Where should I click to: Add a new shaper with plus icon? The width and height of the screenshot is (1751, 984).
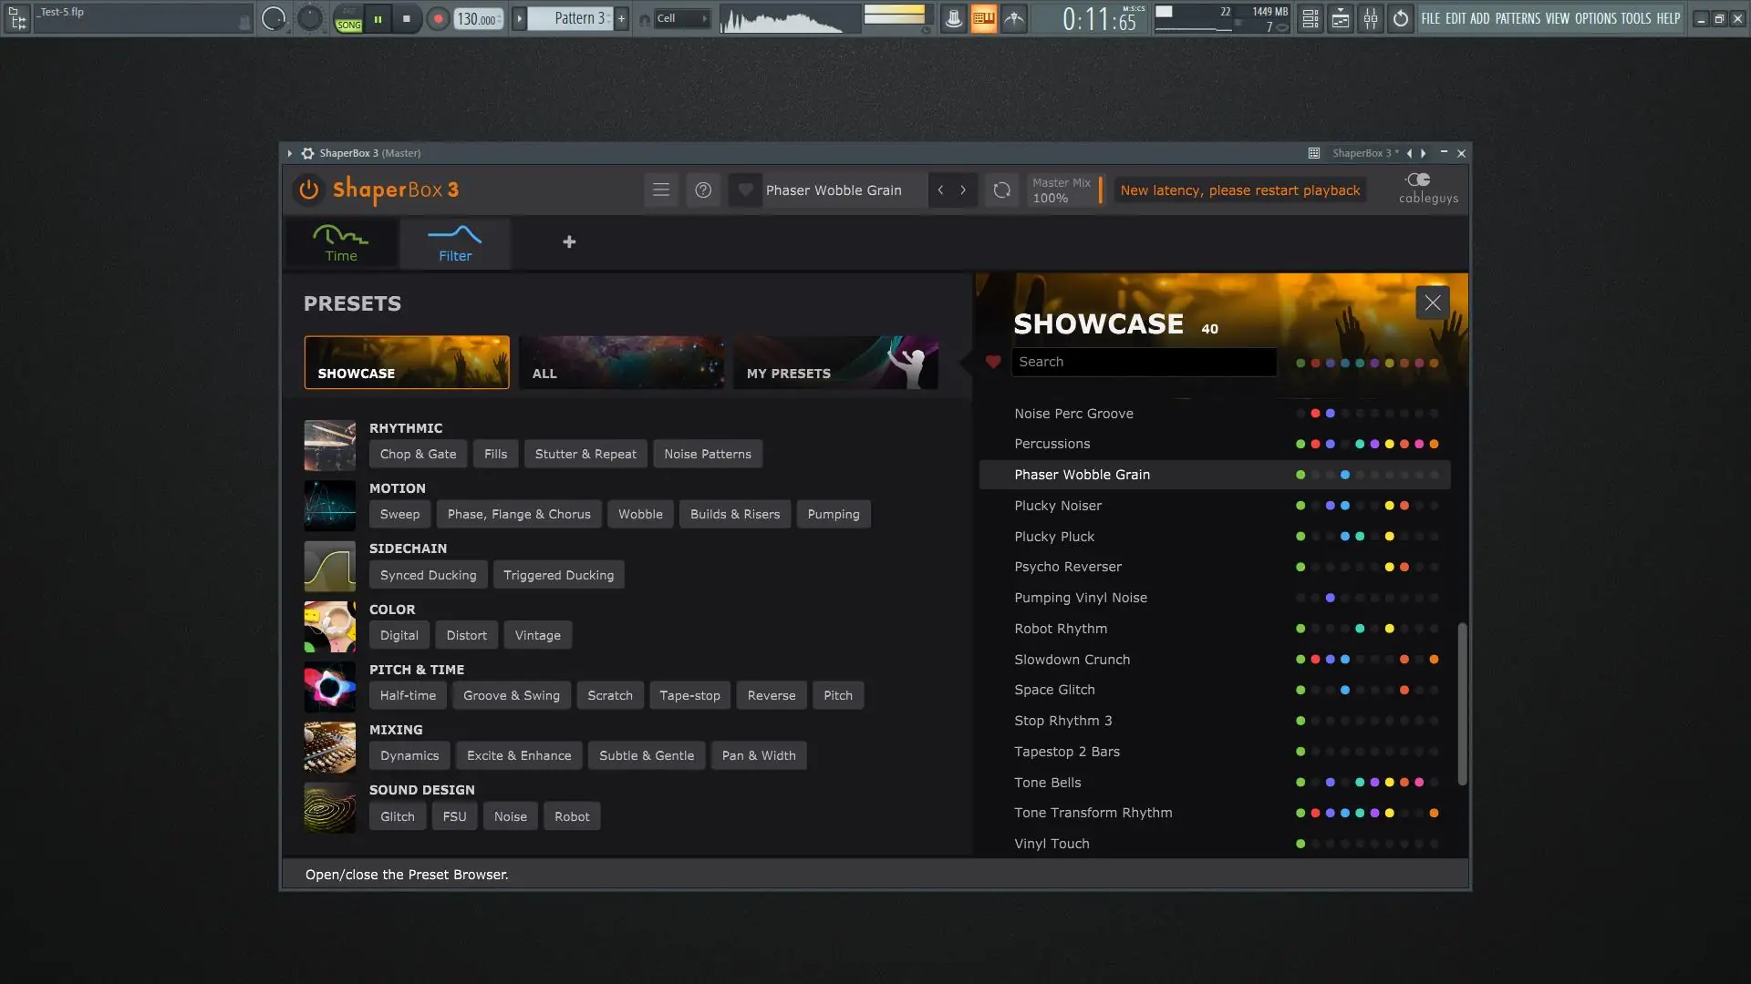pyautogui.click(x=569, y=241)
